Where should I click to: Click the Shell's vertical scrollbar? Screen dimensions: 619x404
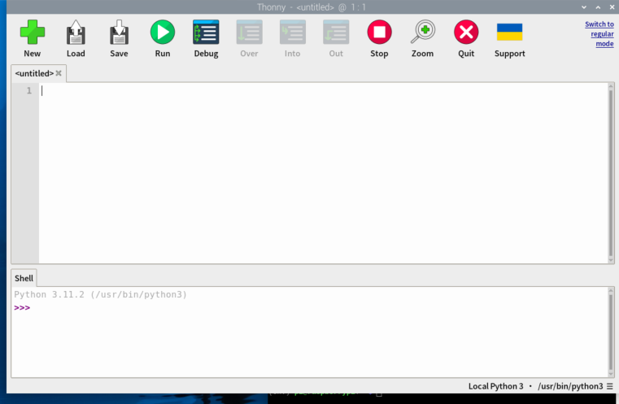tap(611, 332)
